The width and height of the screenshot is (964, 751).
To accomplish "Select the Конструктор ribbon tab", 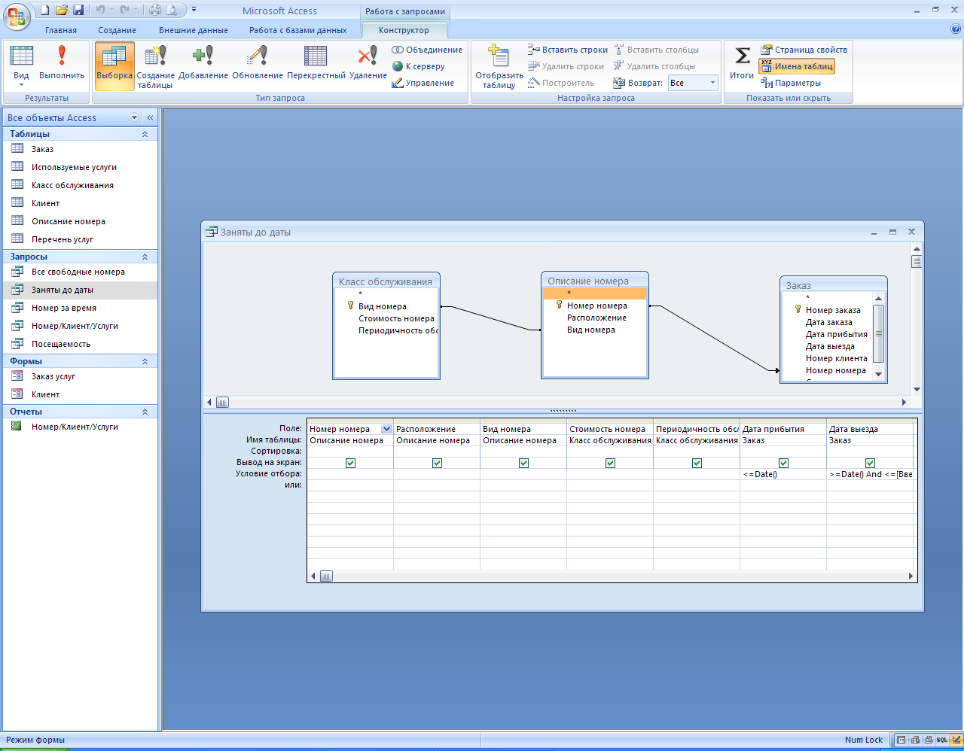I will pyautogui.click(x=404, y=30).
